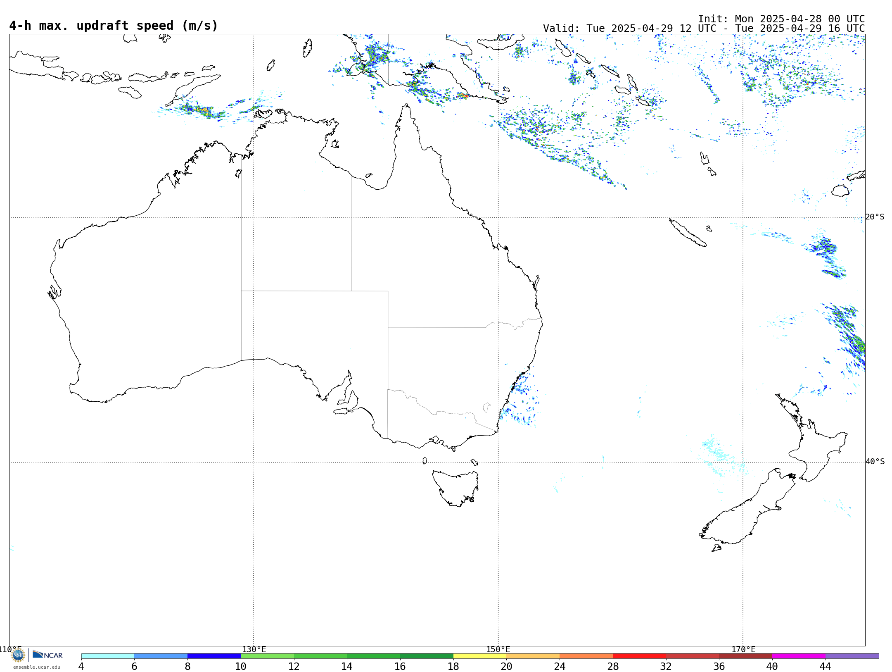
Task: Click the '40°S' latitude label
Action: [x=875, y=462]
